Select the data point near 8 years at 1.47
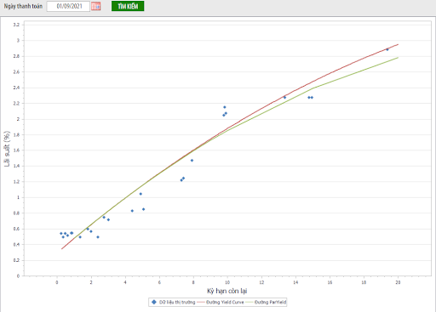Viewport: 436px width, 312px height. 192,161
